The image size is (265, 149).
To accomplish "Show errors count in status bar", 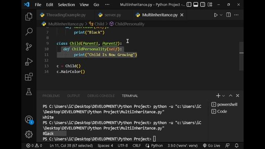I will pyautogui.click(x=30, y=145).
